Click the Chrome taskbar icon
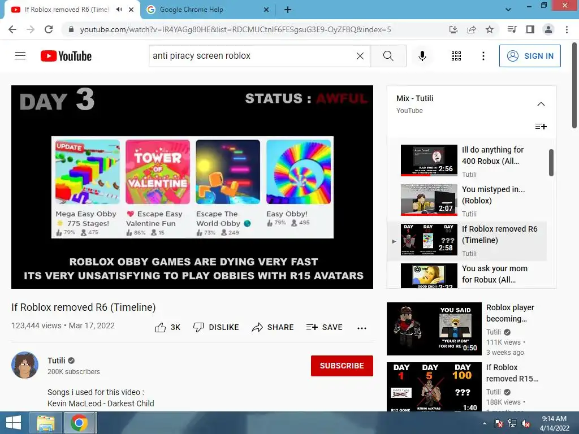Viewport: 579px width, 434px height. pyautogui.click(x=79, y=423)
